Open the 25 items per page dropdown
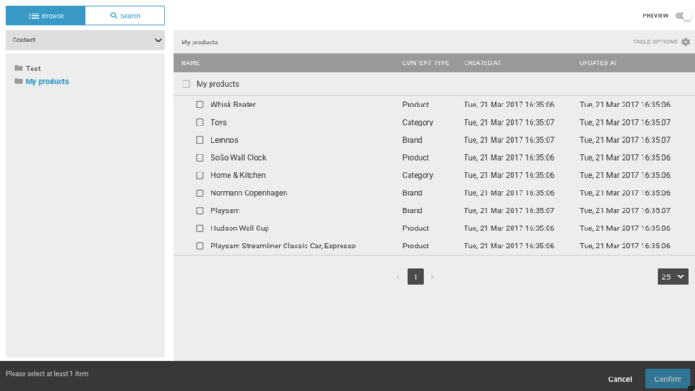 pyautogui.click(x=672, y=277)
